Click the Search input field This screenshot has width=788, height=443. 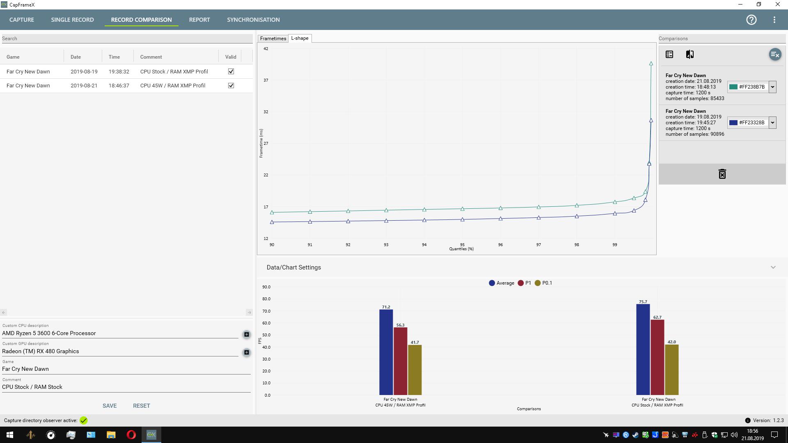click(126, 39)
